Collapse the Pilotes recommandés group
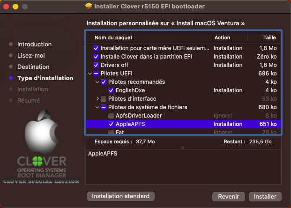Screen dimensions: 291x208 [97, 82]
